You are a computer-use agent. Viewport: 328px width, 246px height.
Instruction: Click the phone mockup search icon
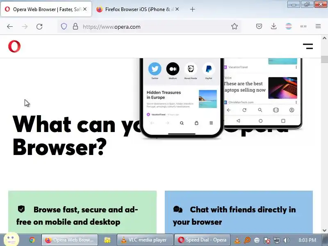[x=182, y=123]
